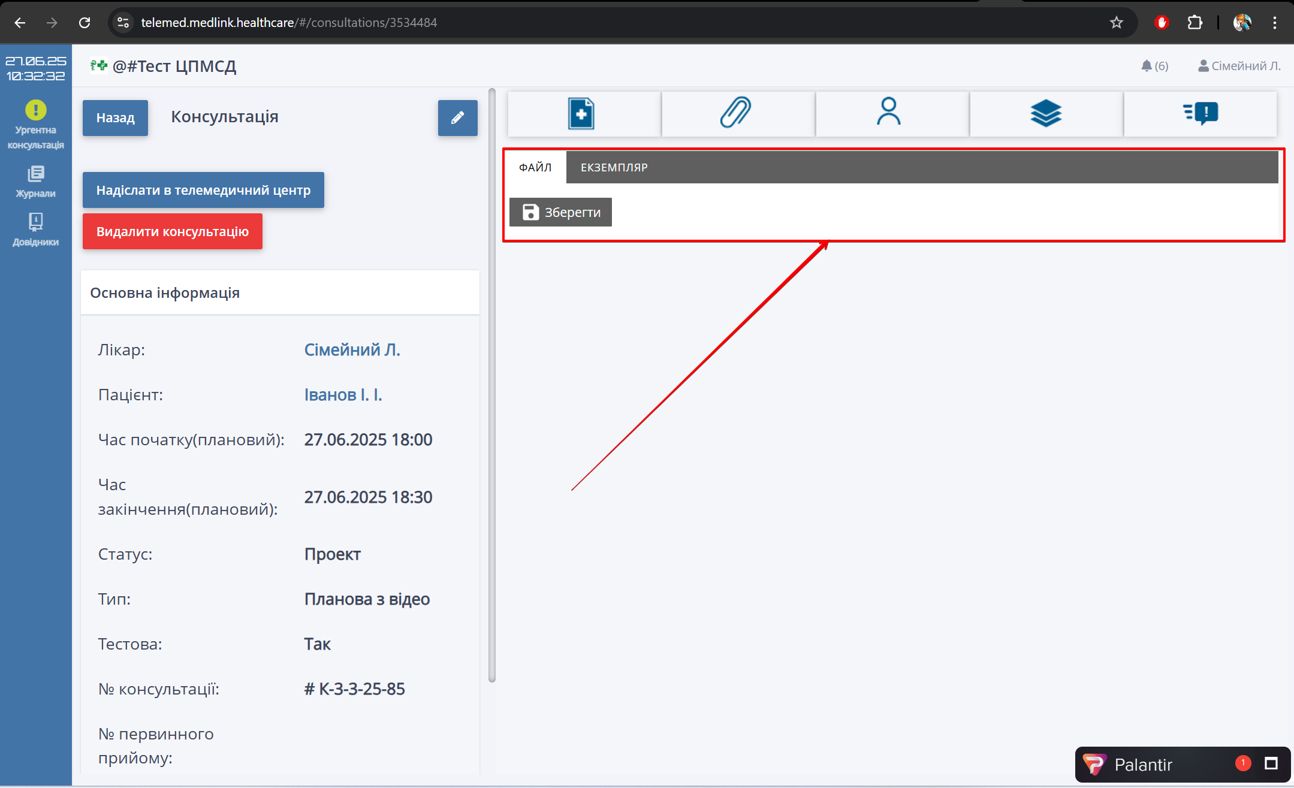Viewport: 1294px width, 788px height.
Task: Open the alert chat messages tab icon
Action: pos(1200,114)
